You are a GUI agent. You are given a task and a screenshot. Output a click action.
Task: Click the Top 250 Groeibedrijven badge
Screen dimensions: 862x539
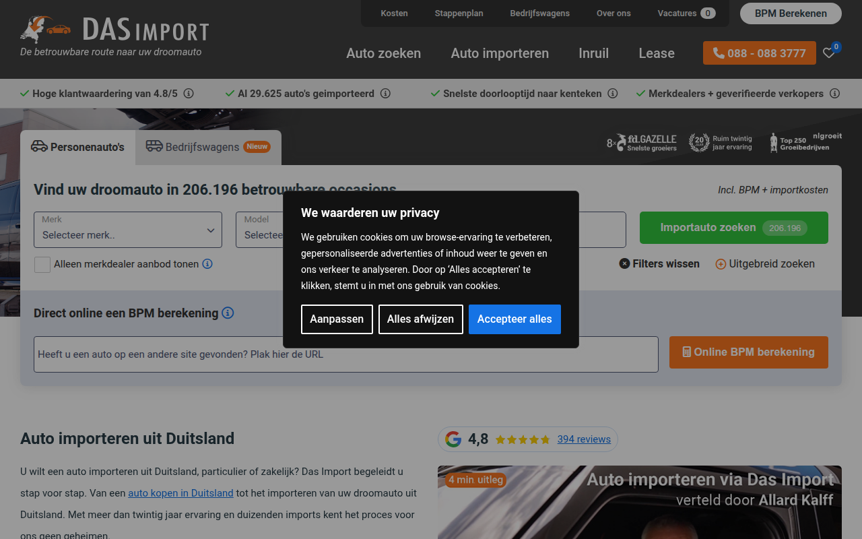pyautogui.click(x=805, y=142)
